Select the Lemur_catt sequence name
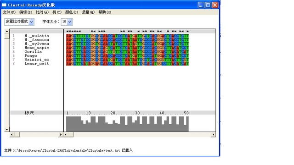The image size is (294, 165). pos(37,64)
